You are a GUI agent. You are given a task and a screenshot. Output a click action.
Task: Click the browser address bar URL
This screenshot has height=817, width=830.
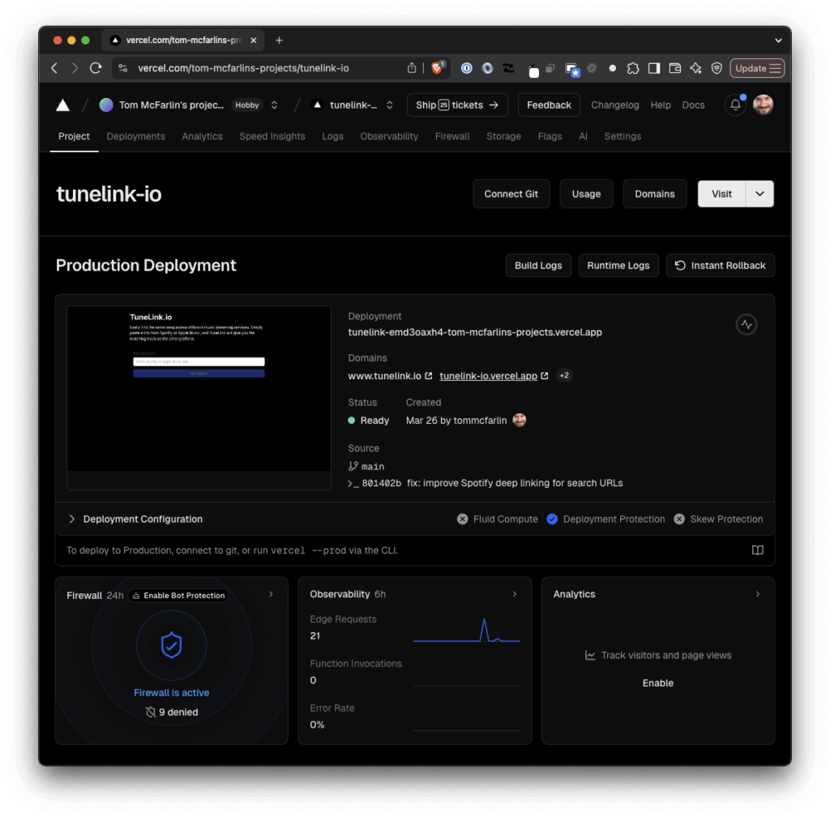[243, 68]
